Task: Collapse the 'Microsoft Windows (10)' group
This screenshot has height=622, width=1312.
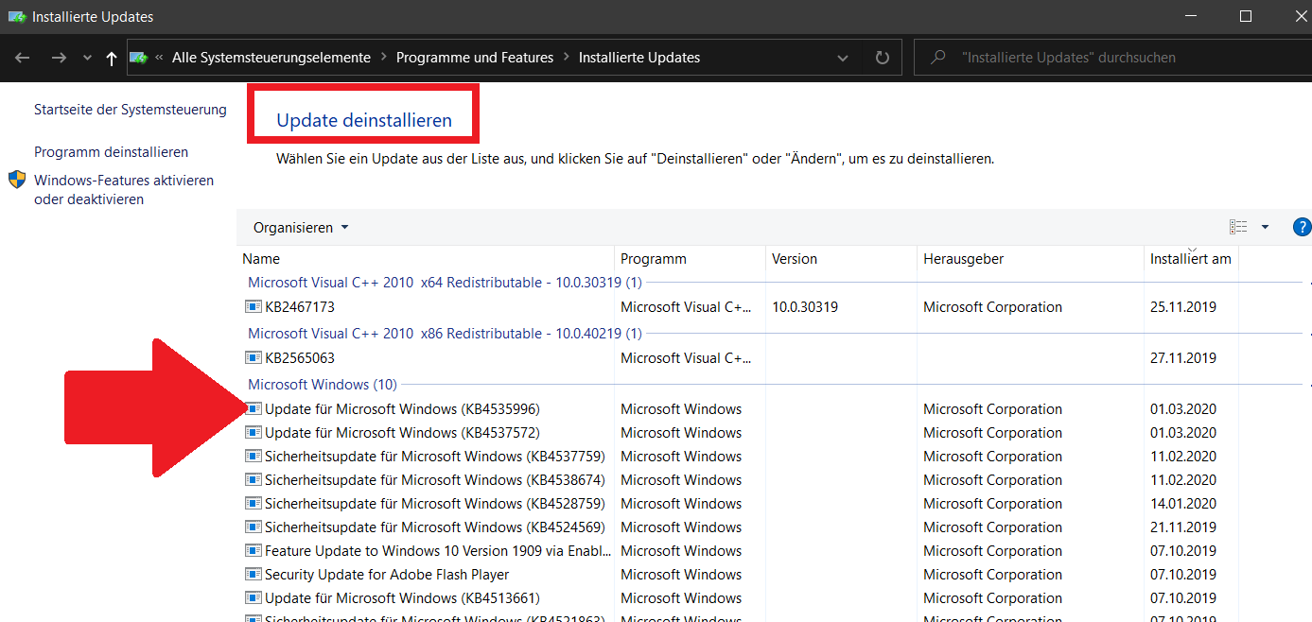Action: (x=323, y=385)
